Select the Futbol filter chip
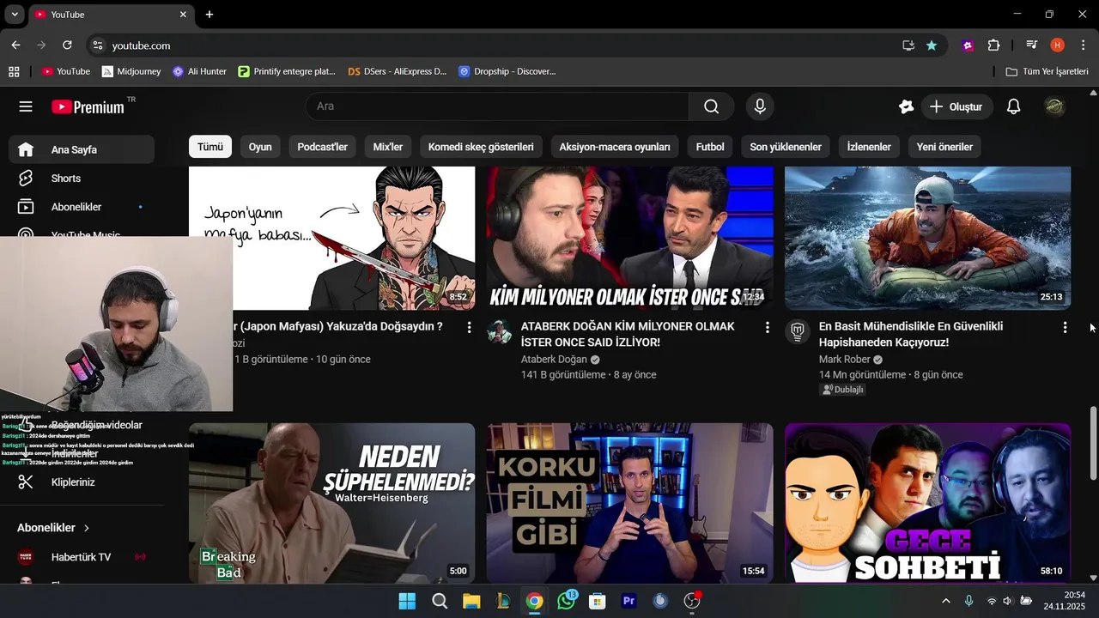This screenshot has width=1099, height=618. click(x=710, y=147)
